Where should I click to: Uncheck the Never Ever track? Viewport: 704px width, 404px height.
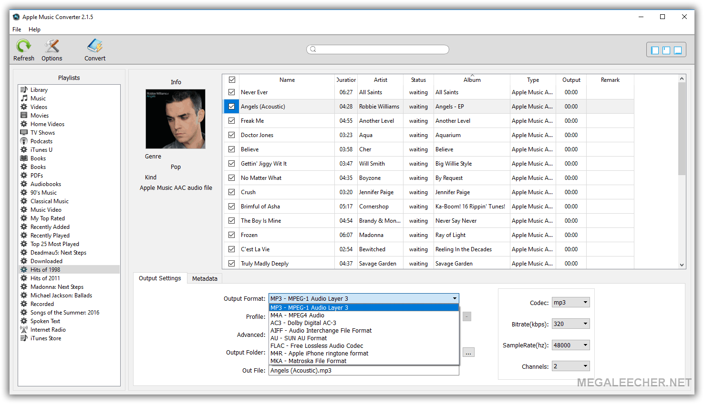[x=232, y=92]
